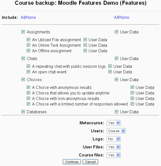Viewport: 161px width, 166px height.
Task: Uncheck User Data for Databases
Action: point(116,112)
